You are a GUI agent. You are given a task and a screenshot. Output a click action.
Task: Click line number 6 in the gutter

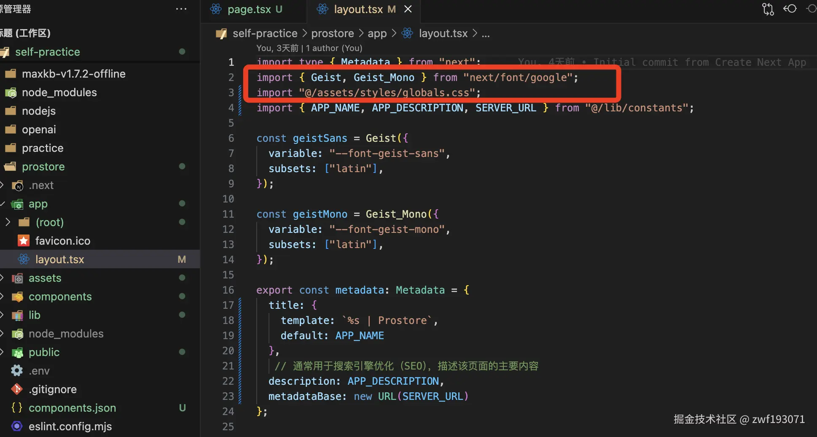pos(231,138)
